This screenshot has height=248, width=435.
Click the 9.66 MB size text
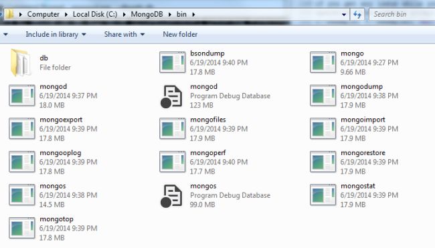[353, 72]
